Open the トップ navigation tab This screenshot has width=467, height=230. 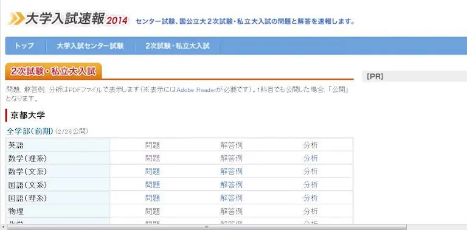click(x=24, y=46)
